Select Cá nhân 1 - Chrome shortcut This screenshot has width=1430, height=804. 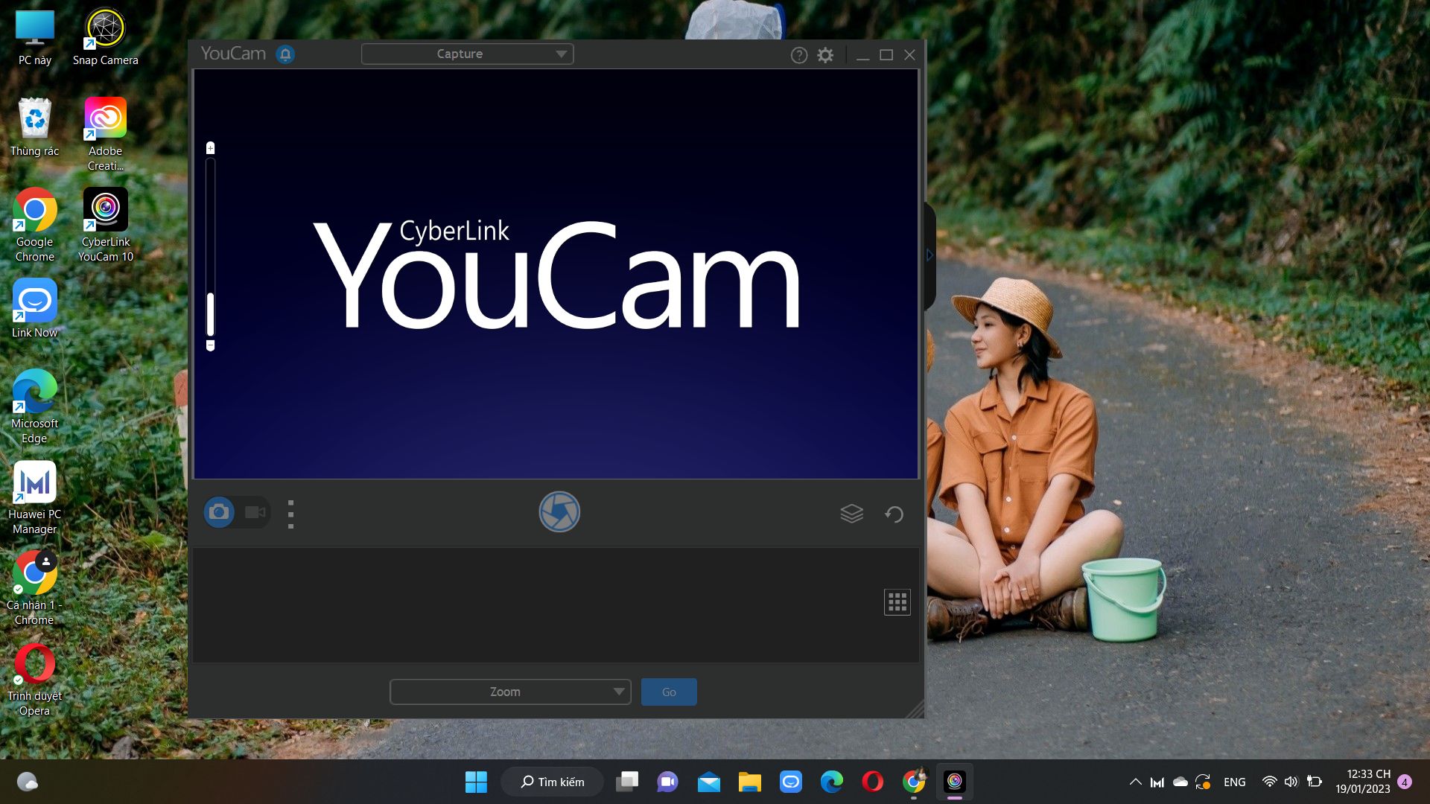pyautogui.click(x=35, y=589)
